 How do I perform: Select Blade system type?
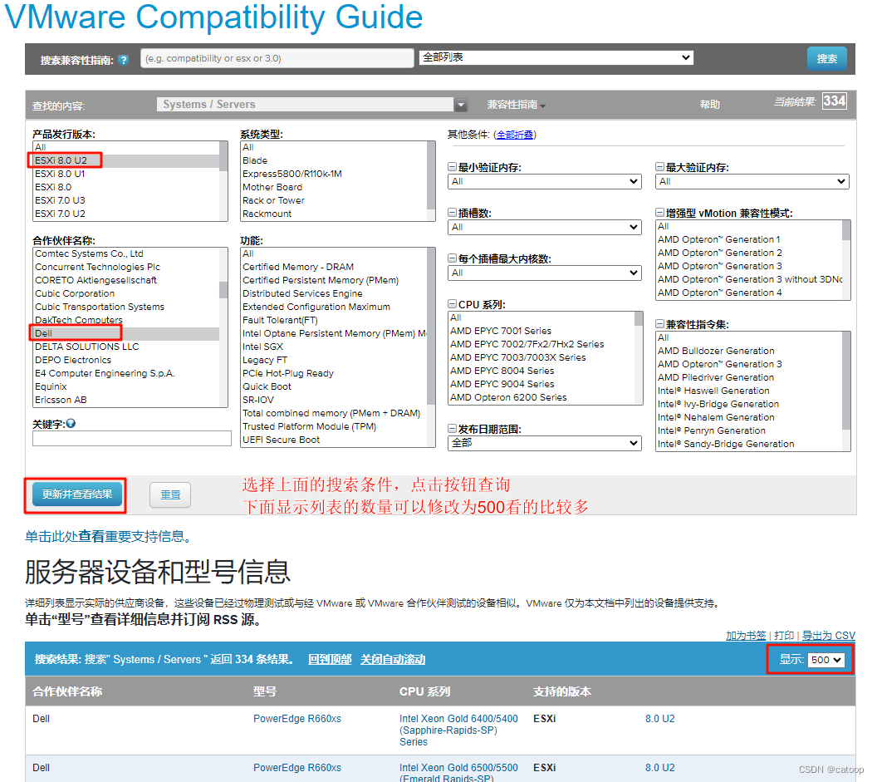click(333, 160)
